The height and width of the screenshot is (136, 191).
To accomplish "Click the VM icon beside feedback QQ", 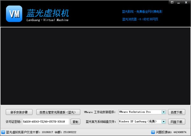I will pos(153,132).
